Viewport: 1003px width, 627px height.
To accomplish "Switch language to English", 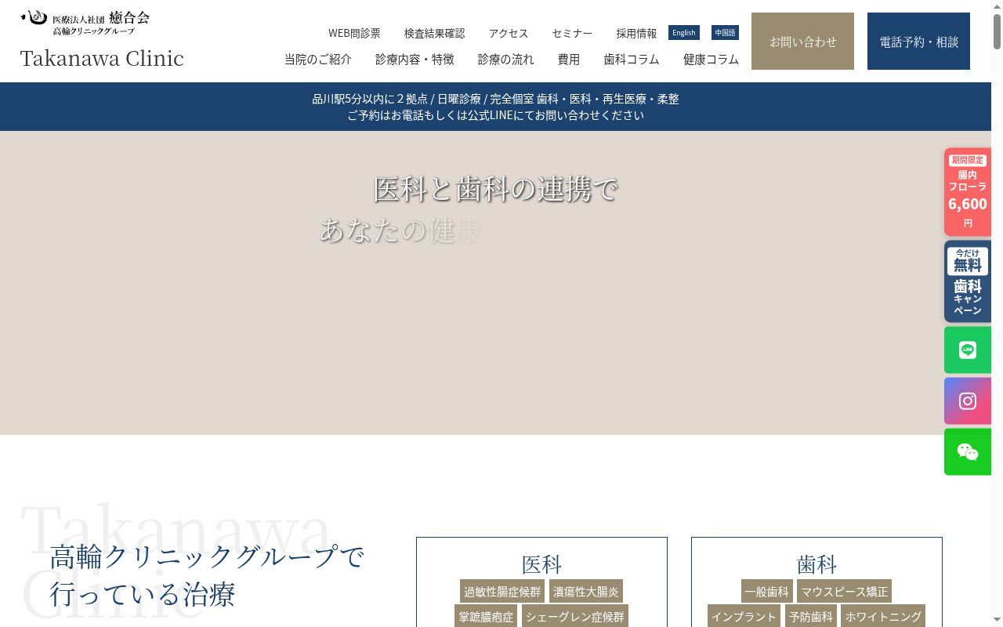I will (683, 33).
